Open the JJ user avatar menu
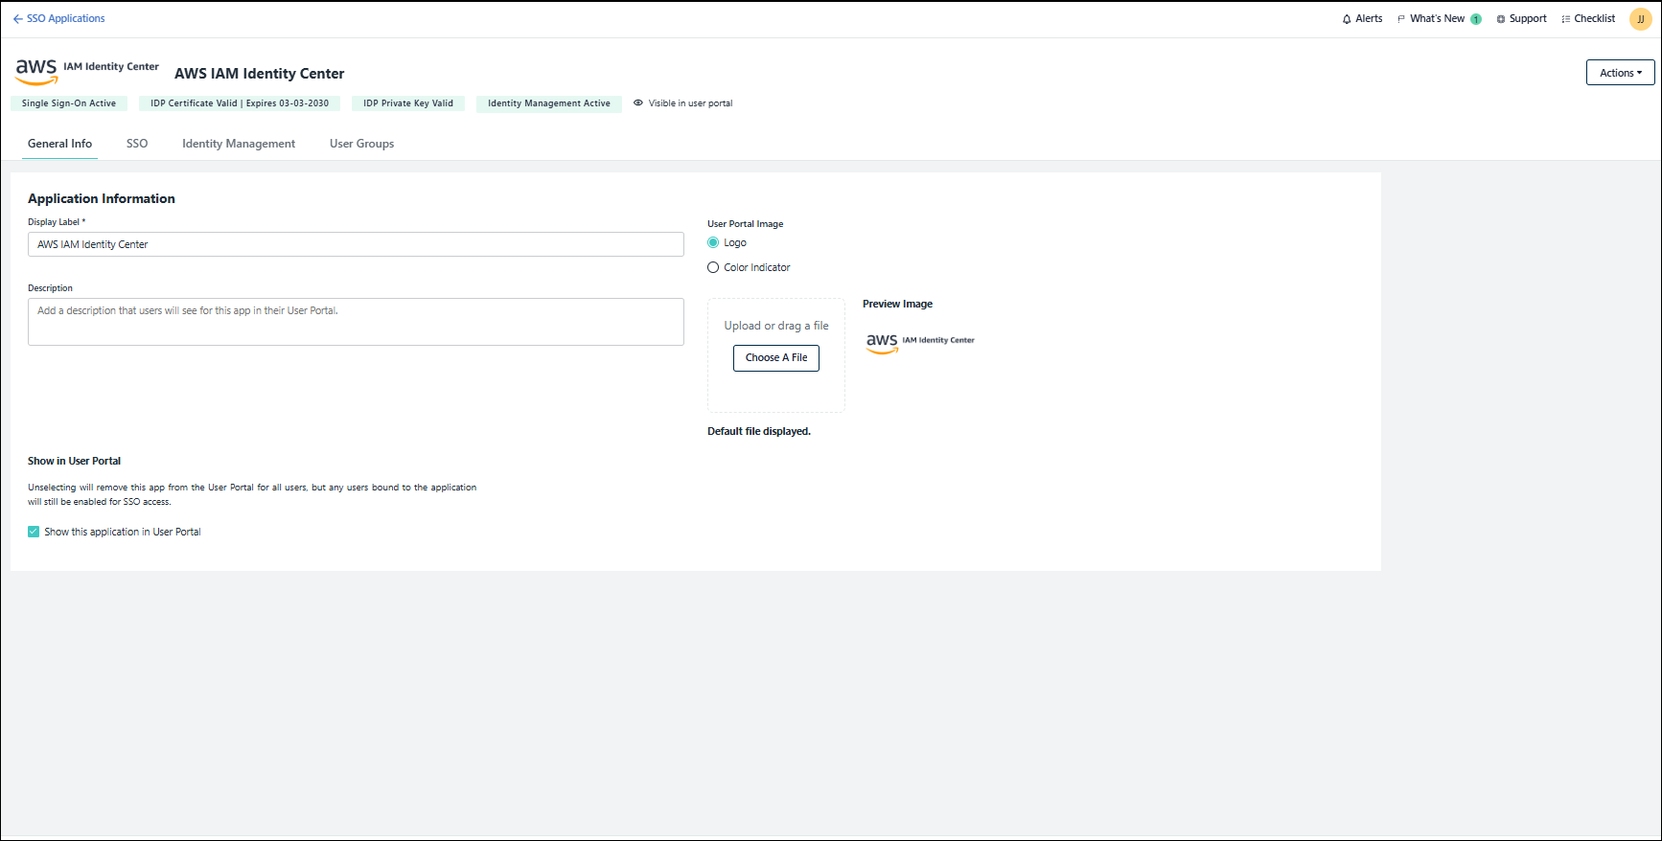 tap(1640, 19)
